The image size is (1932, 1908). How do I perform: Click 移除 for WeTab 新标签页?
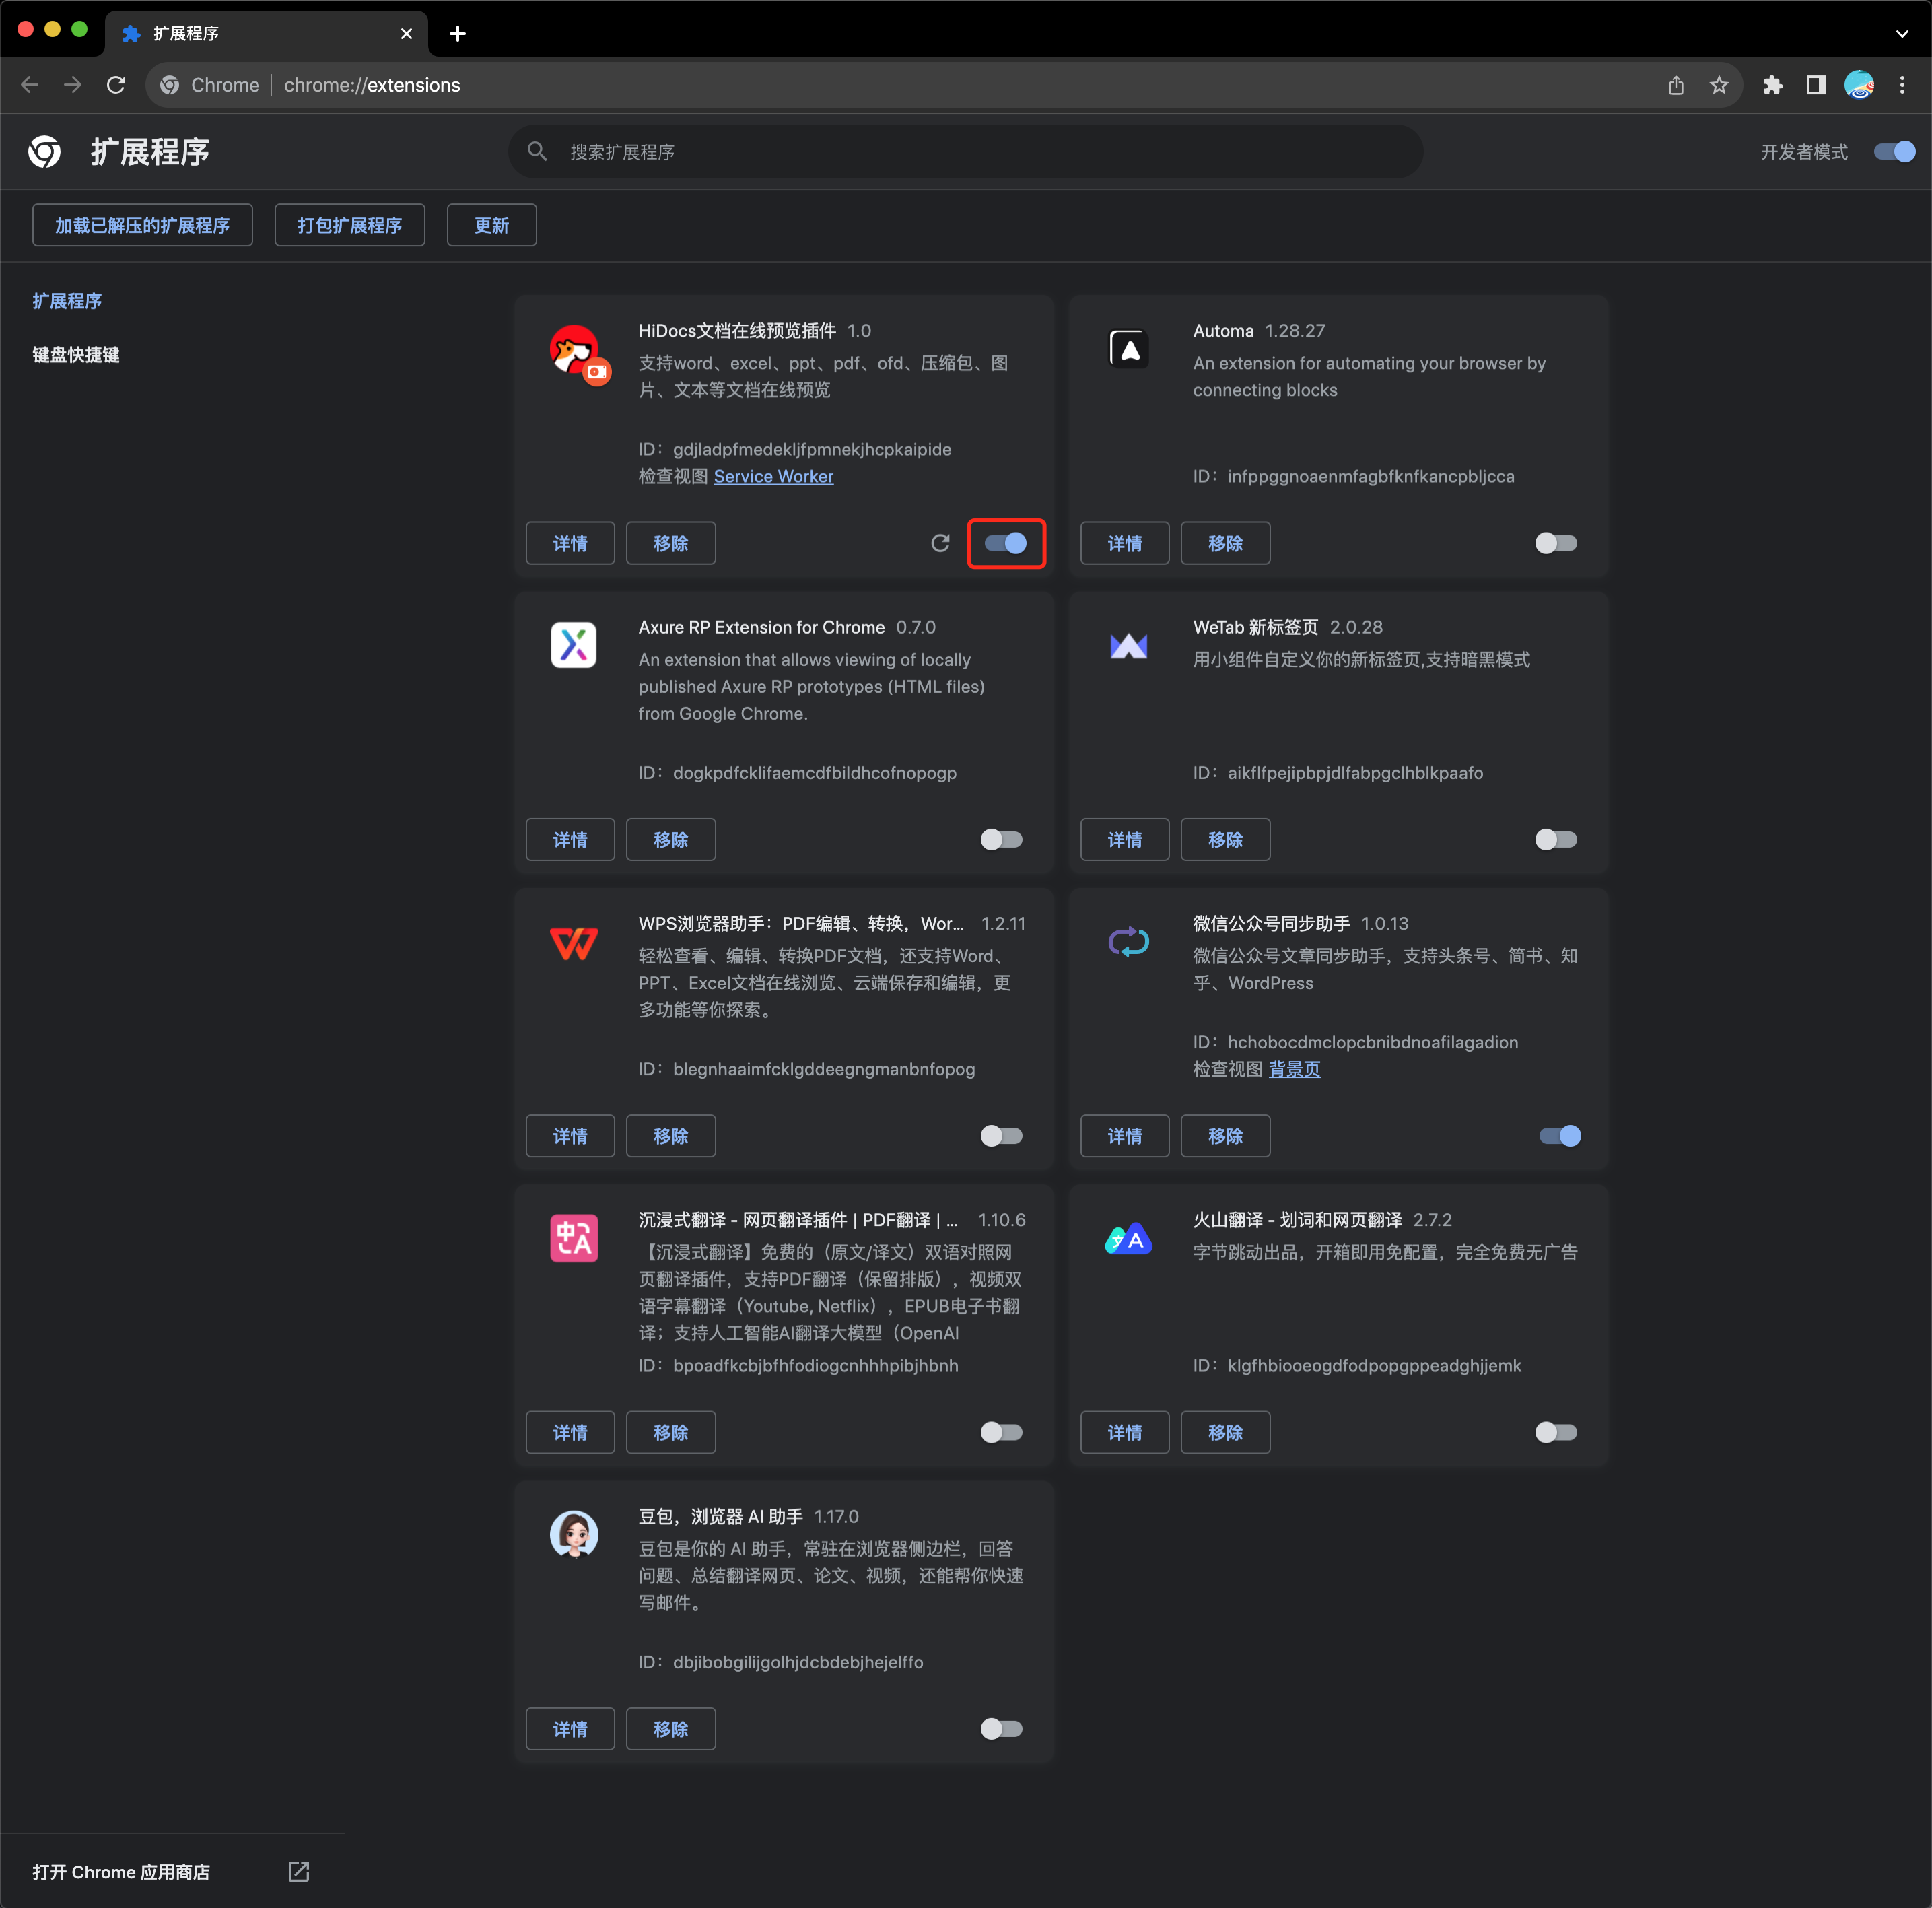click(1226, 839)
